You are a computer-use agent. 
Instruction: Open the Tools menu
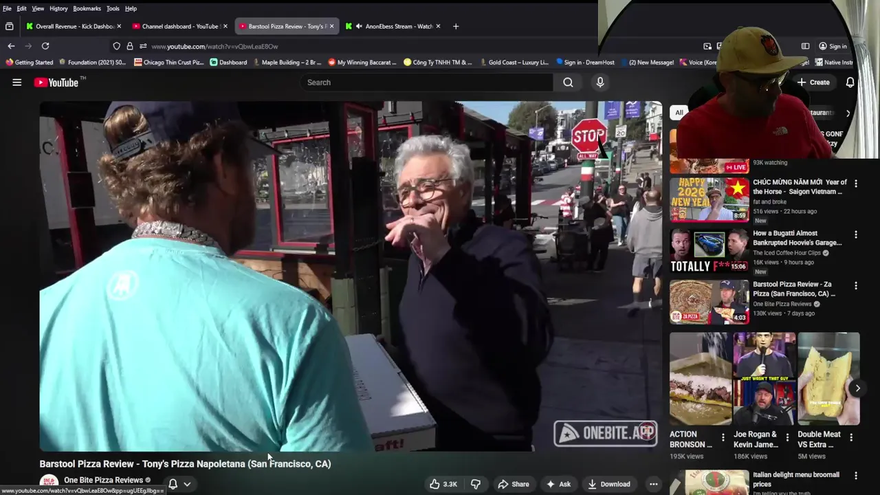point(113,8)
